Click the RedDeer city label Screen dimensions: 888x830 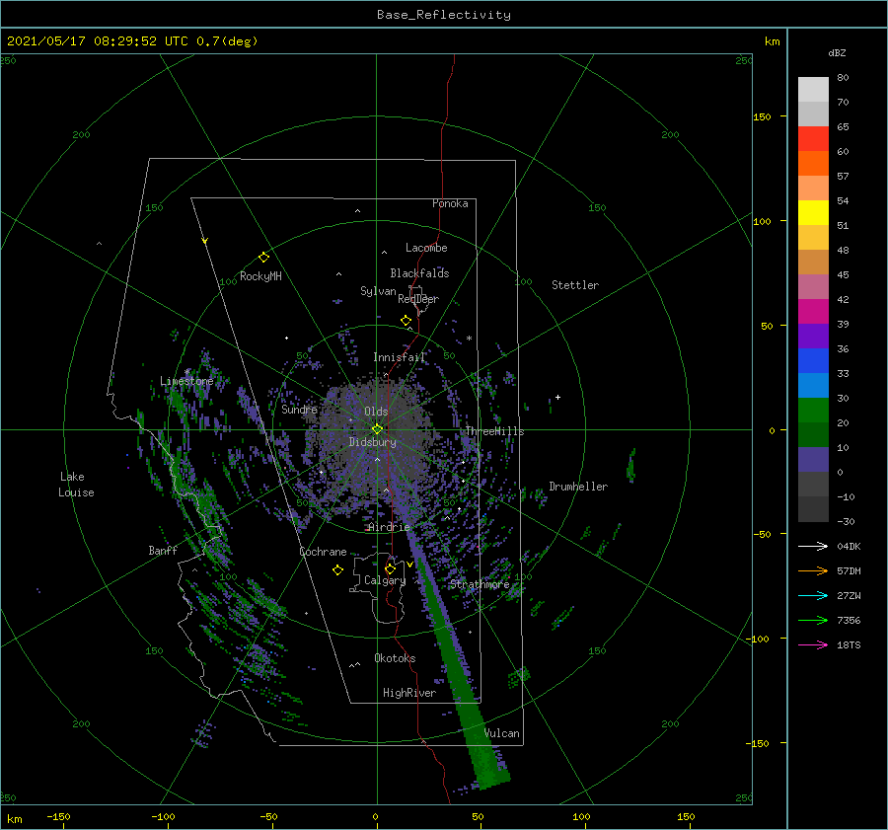418,299
